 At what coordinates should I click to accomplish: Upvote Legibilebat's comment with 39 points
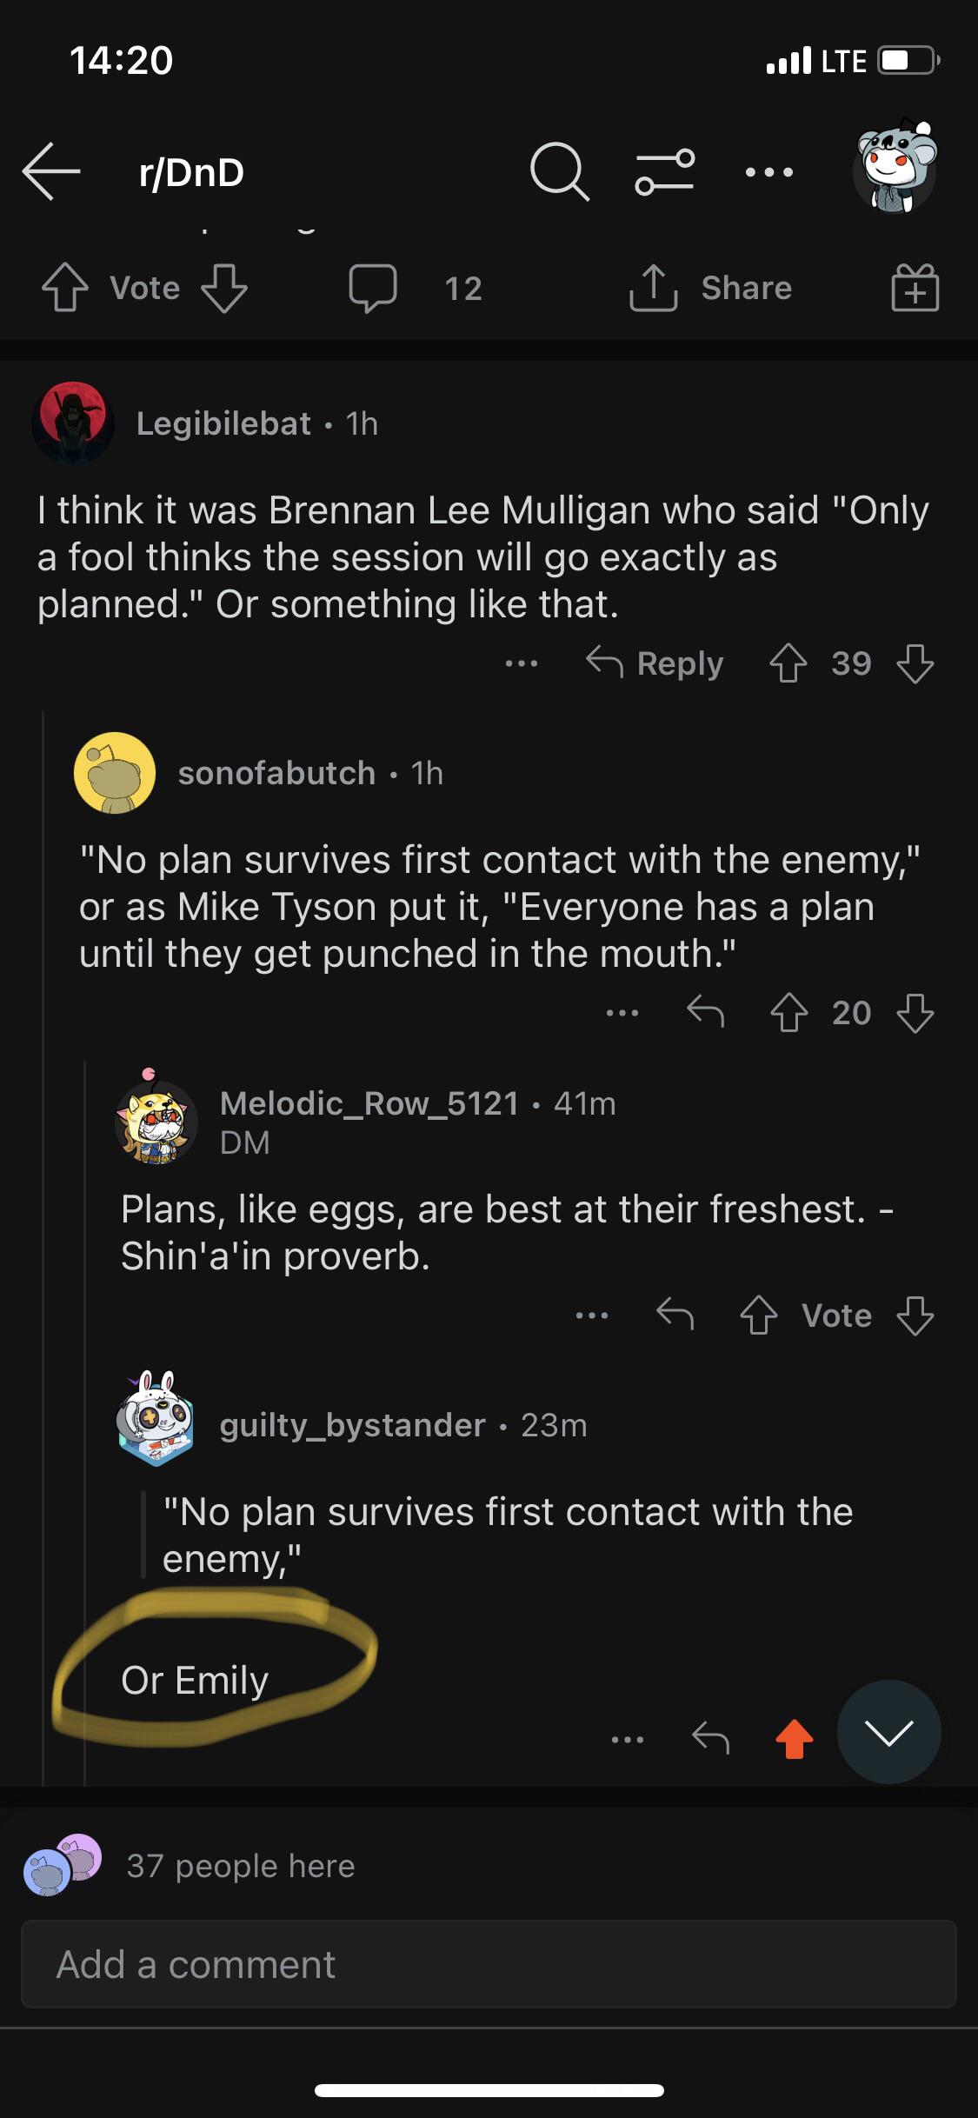pos(788,664)
